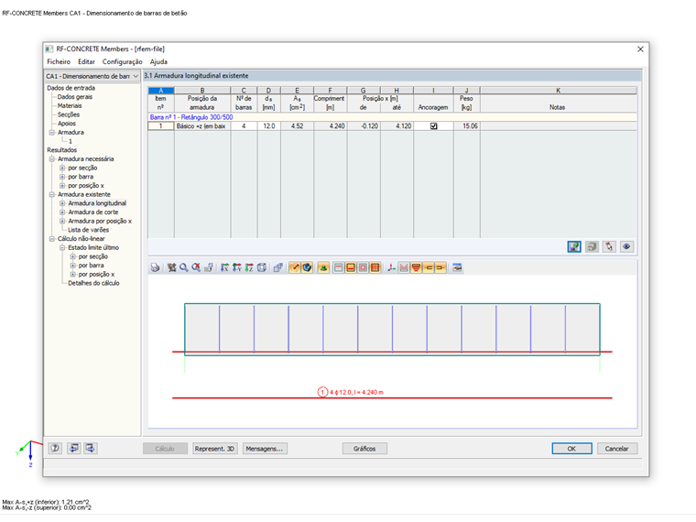Go to next table arrow icon

(90, 449)
